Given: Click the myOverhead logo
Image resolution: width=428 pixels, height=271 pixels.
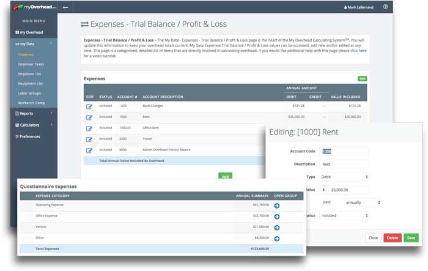Looking at the screenshot, I should click(34, 7).
